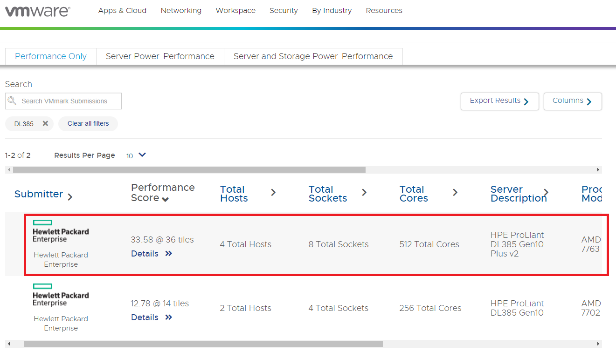Expand the Total Sockets column chevron

[x=364, y=192]
